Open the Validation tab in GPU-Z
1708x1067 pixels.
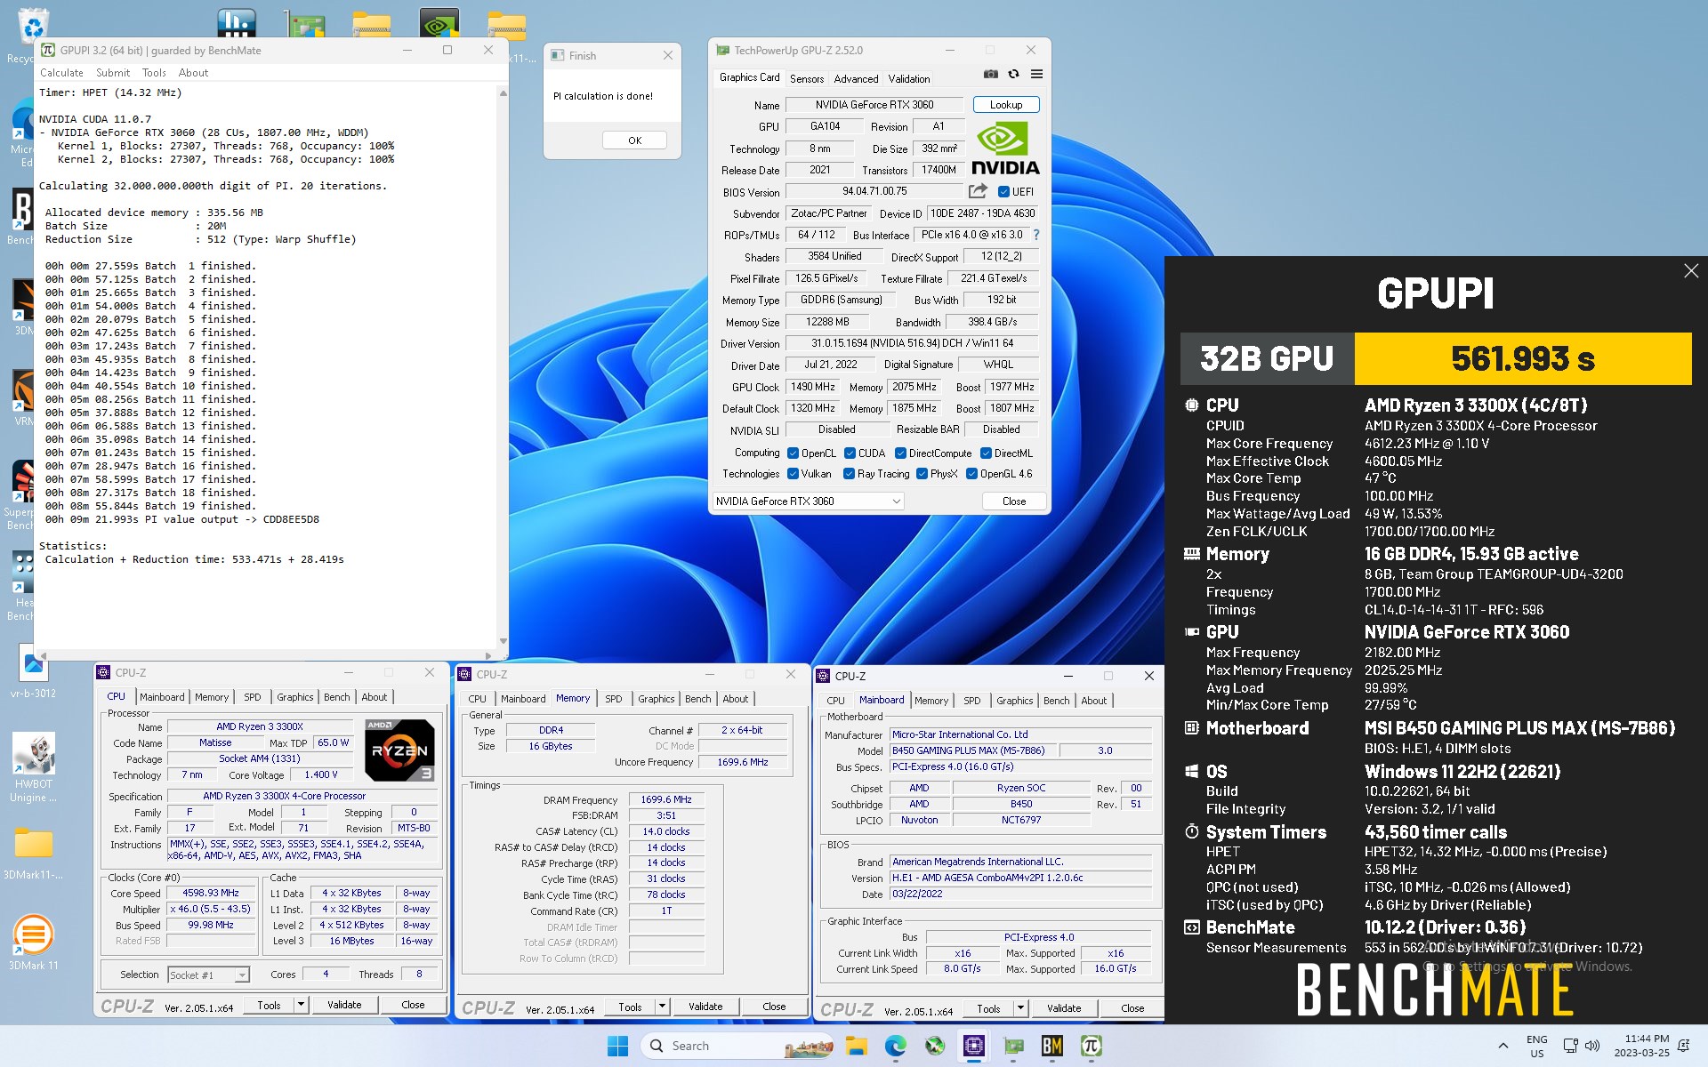[x=909, y=78]
